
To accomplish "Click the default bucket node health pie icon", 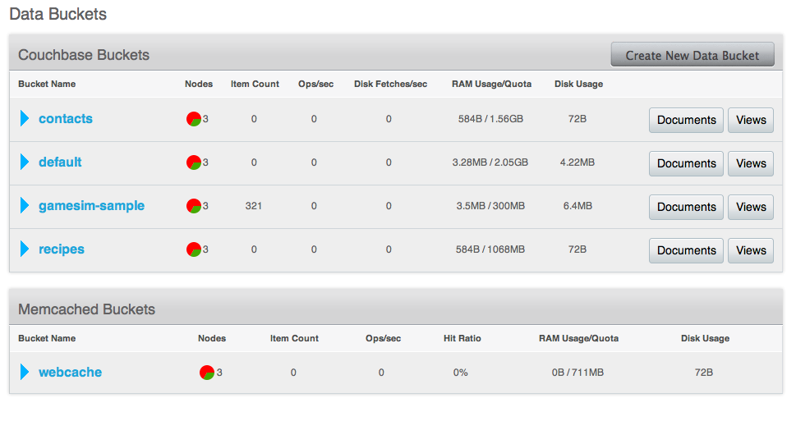I will (x=194, y=162).
